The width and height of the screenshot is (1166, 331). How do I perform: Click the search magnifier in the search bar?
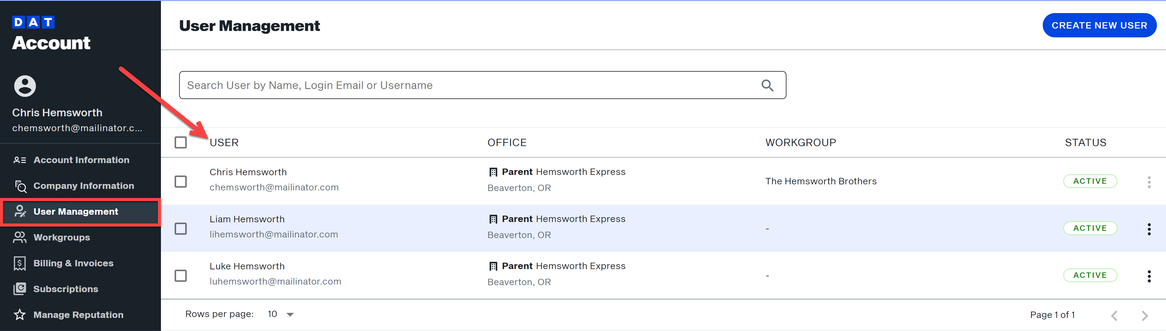point(767,85)
